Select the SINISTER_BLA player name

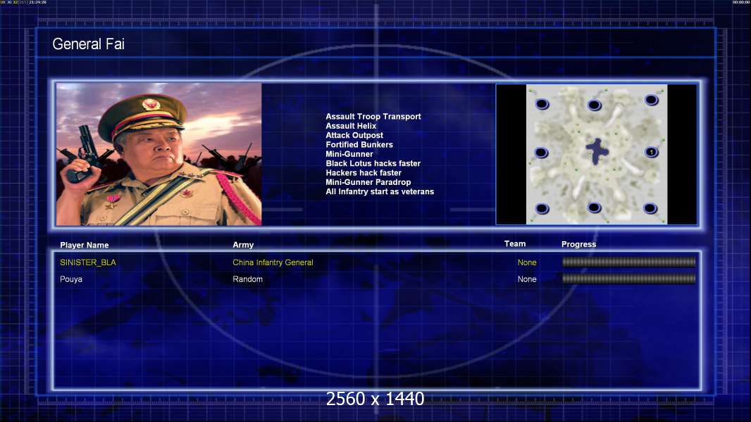tap(88, 262)
